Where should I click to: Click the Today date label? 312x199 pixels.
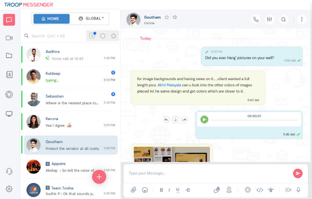coord(146,38)
